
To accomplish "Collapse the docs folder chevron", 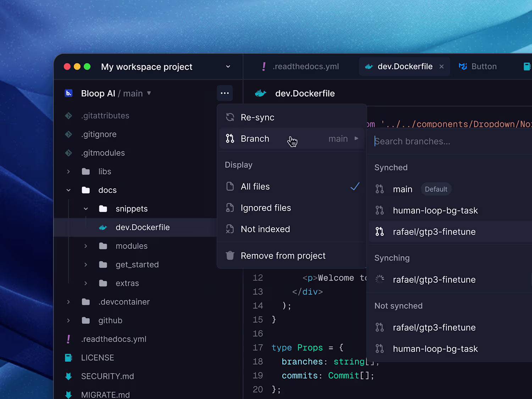I will 68,190.
